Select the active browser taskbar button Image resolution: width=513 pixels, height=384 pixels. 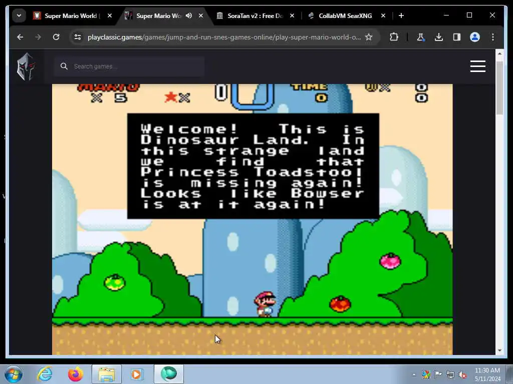[x=169, y=374]
